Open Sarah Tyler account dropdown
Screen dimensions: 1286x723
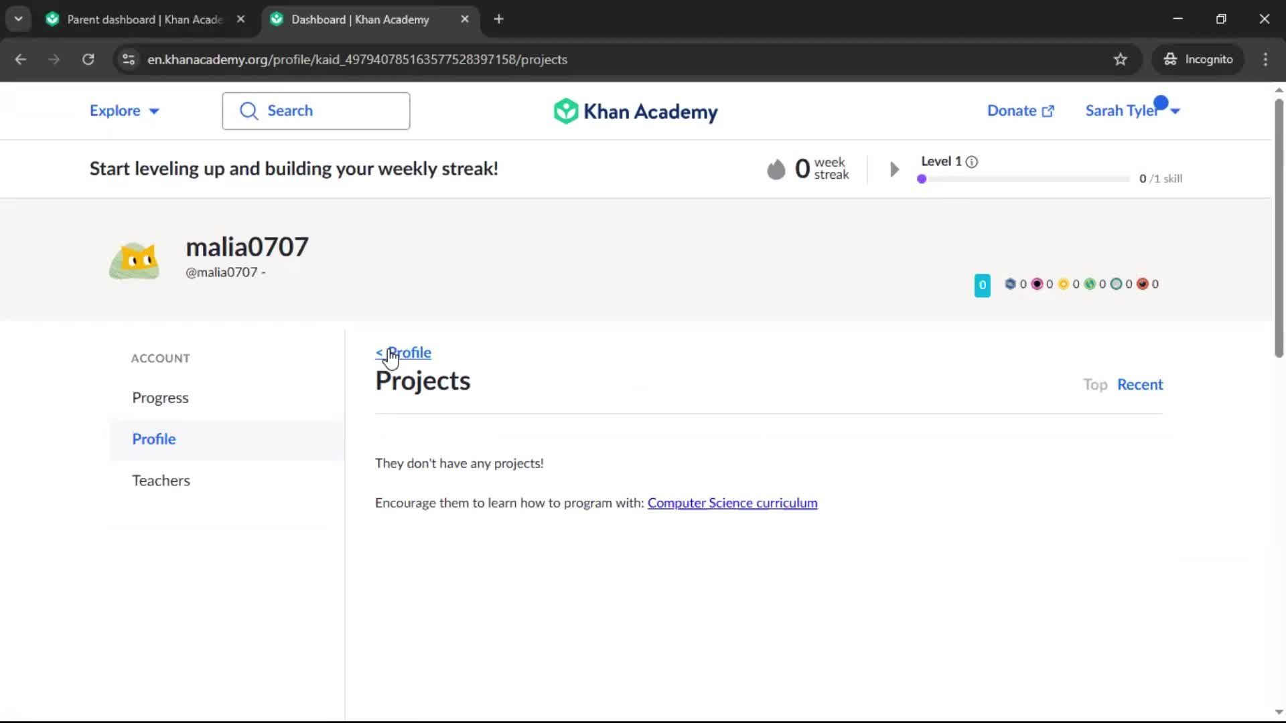[1132, 111]
